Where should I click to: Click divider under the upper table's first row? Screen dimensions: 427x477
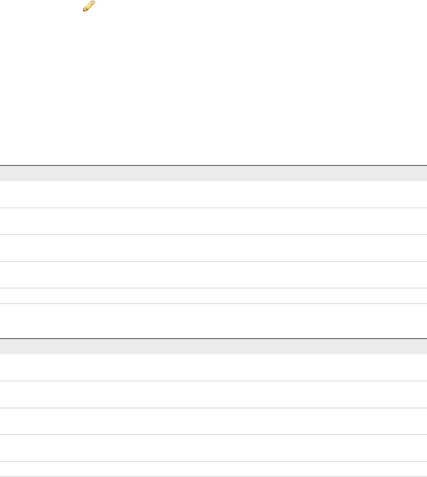pyautogui.click(x=213, y=208)
